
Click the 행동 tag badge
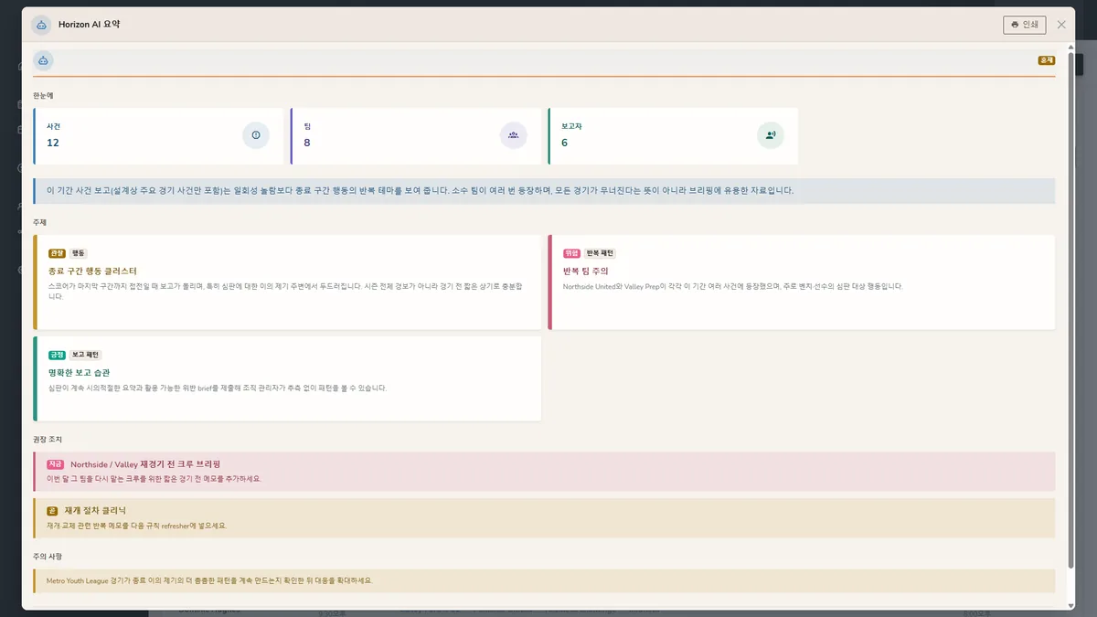tap(78, 253)
